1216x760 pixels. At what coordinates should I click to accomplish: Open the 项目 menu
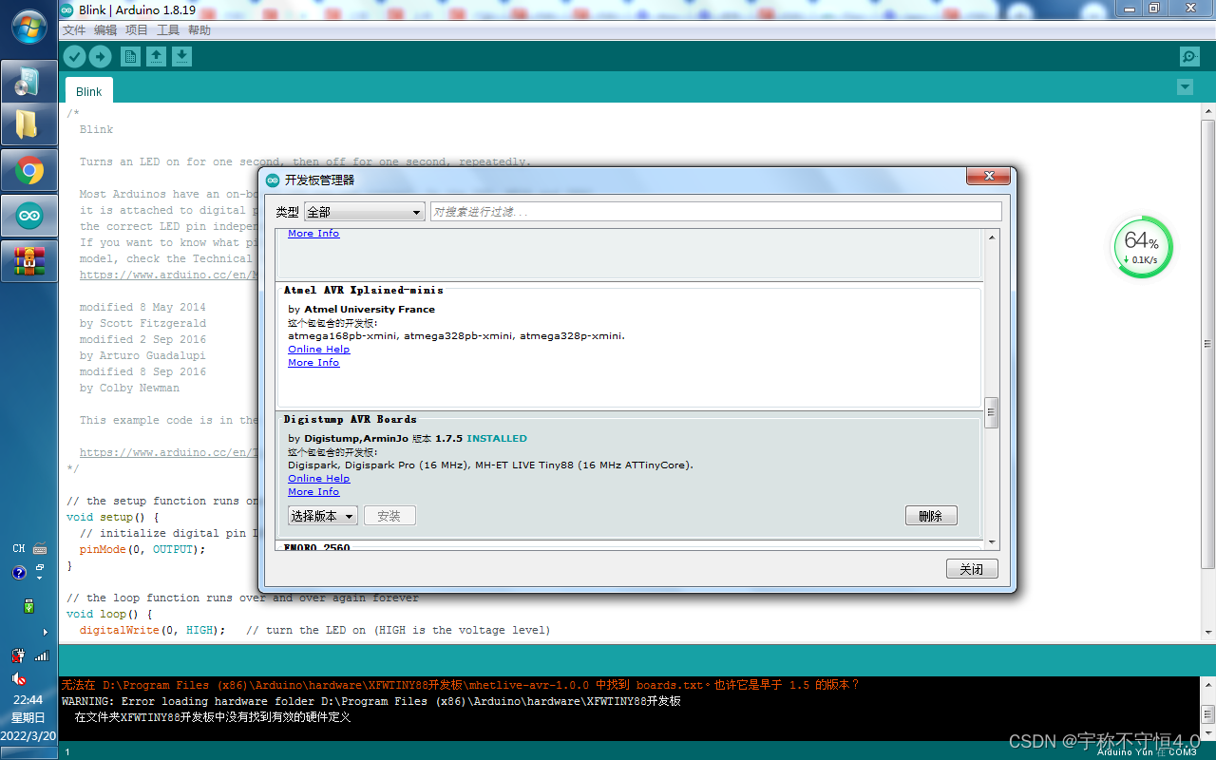point(137,30)
